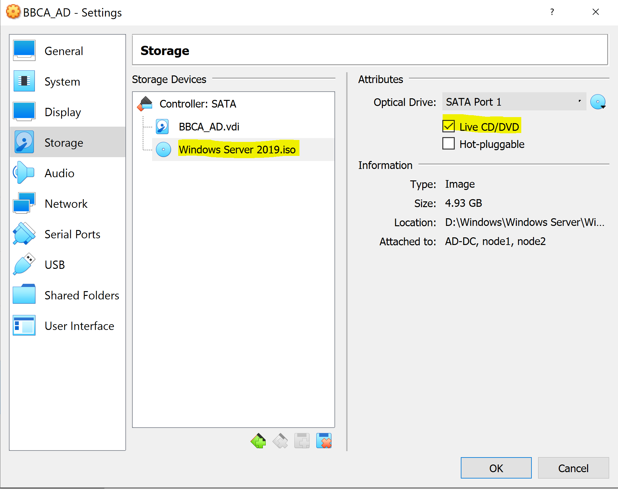This screenshot has width=618, height=489.
Task: Click the VirtualBox gear icon in title bar
Action: click(13, 12)
